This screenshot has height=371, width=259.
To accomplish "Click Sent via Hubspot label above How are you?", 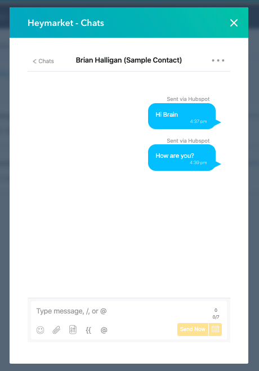I will pyautogui.click(x=188, y=141).
